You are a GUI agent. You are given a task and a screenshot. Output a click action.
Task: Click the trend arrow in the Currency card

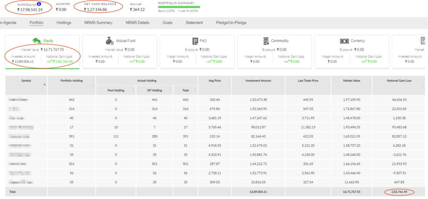coord(364,61)
